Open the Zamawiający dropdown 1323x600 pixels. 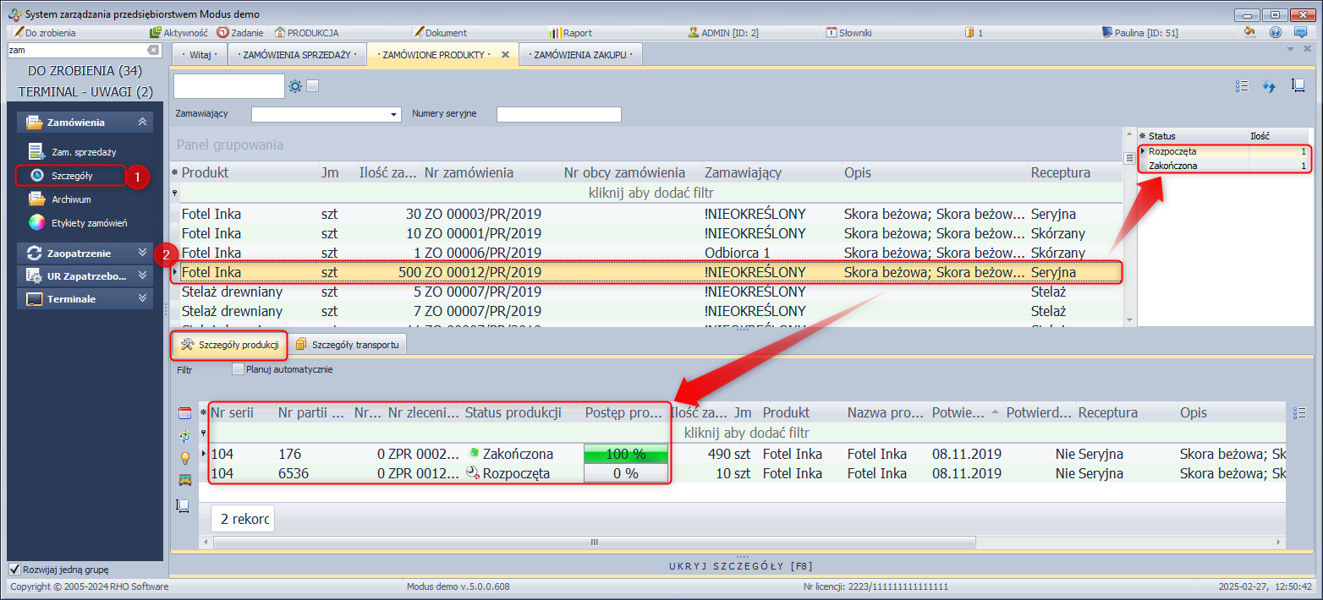pos(394,115)
